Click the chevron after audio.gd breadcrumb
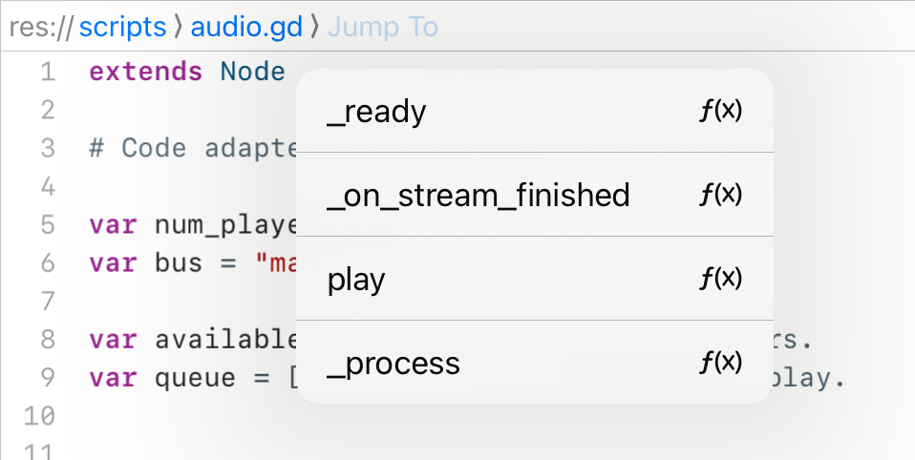Screen dimensions: 915x460 coord(315,28)
